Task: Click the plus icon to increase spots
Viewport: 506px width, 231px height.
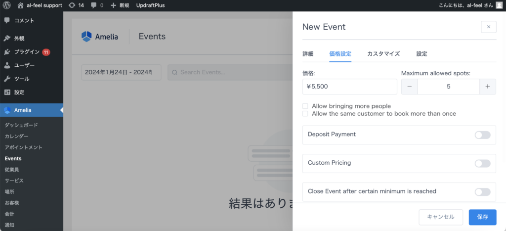Action: coord(488,87)
